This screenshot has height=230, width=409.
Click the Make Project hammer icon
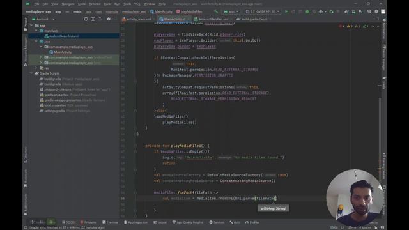(216, 11)
